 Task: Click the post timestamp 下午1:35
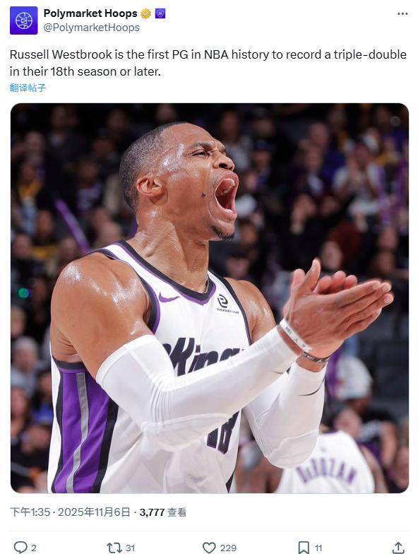coord(30,512)
